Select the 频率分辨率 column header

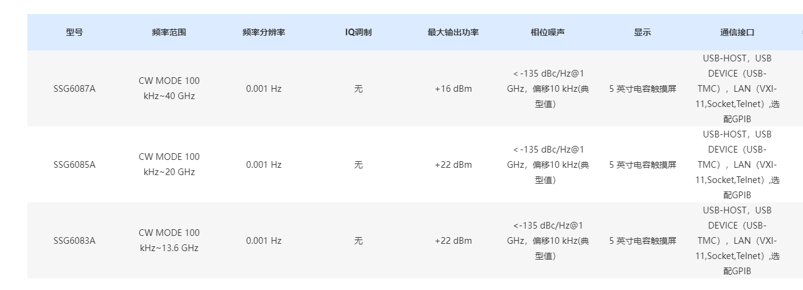264,32
